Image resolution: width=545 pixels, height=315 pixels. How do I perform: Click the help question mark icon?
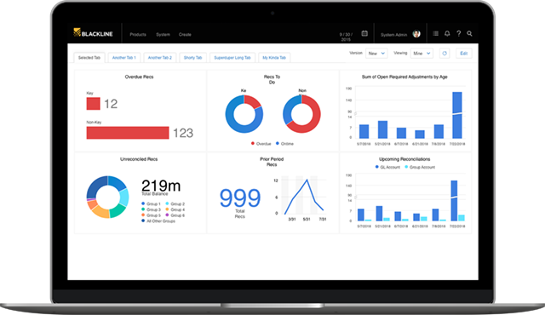[x=458, y=33]
